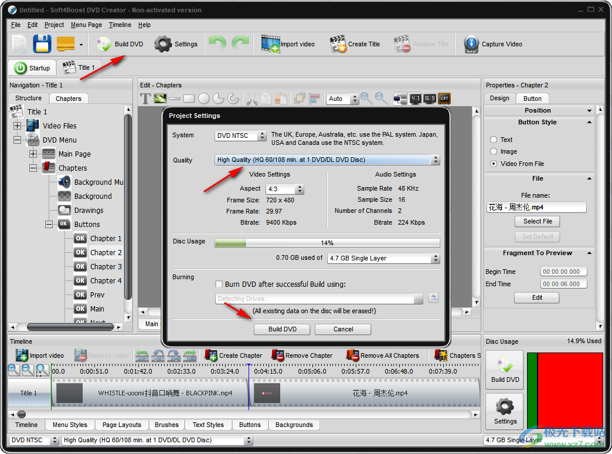This screenshot has width=612, height=454.
Task: Click the Cut scissors icon
Action: (x=252, y=99)
